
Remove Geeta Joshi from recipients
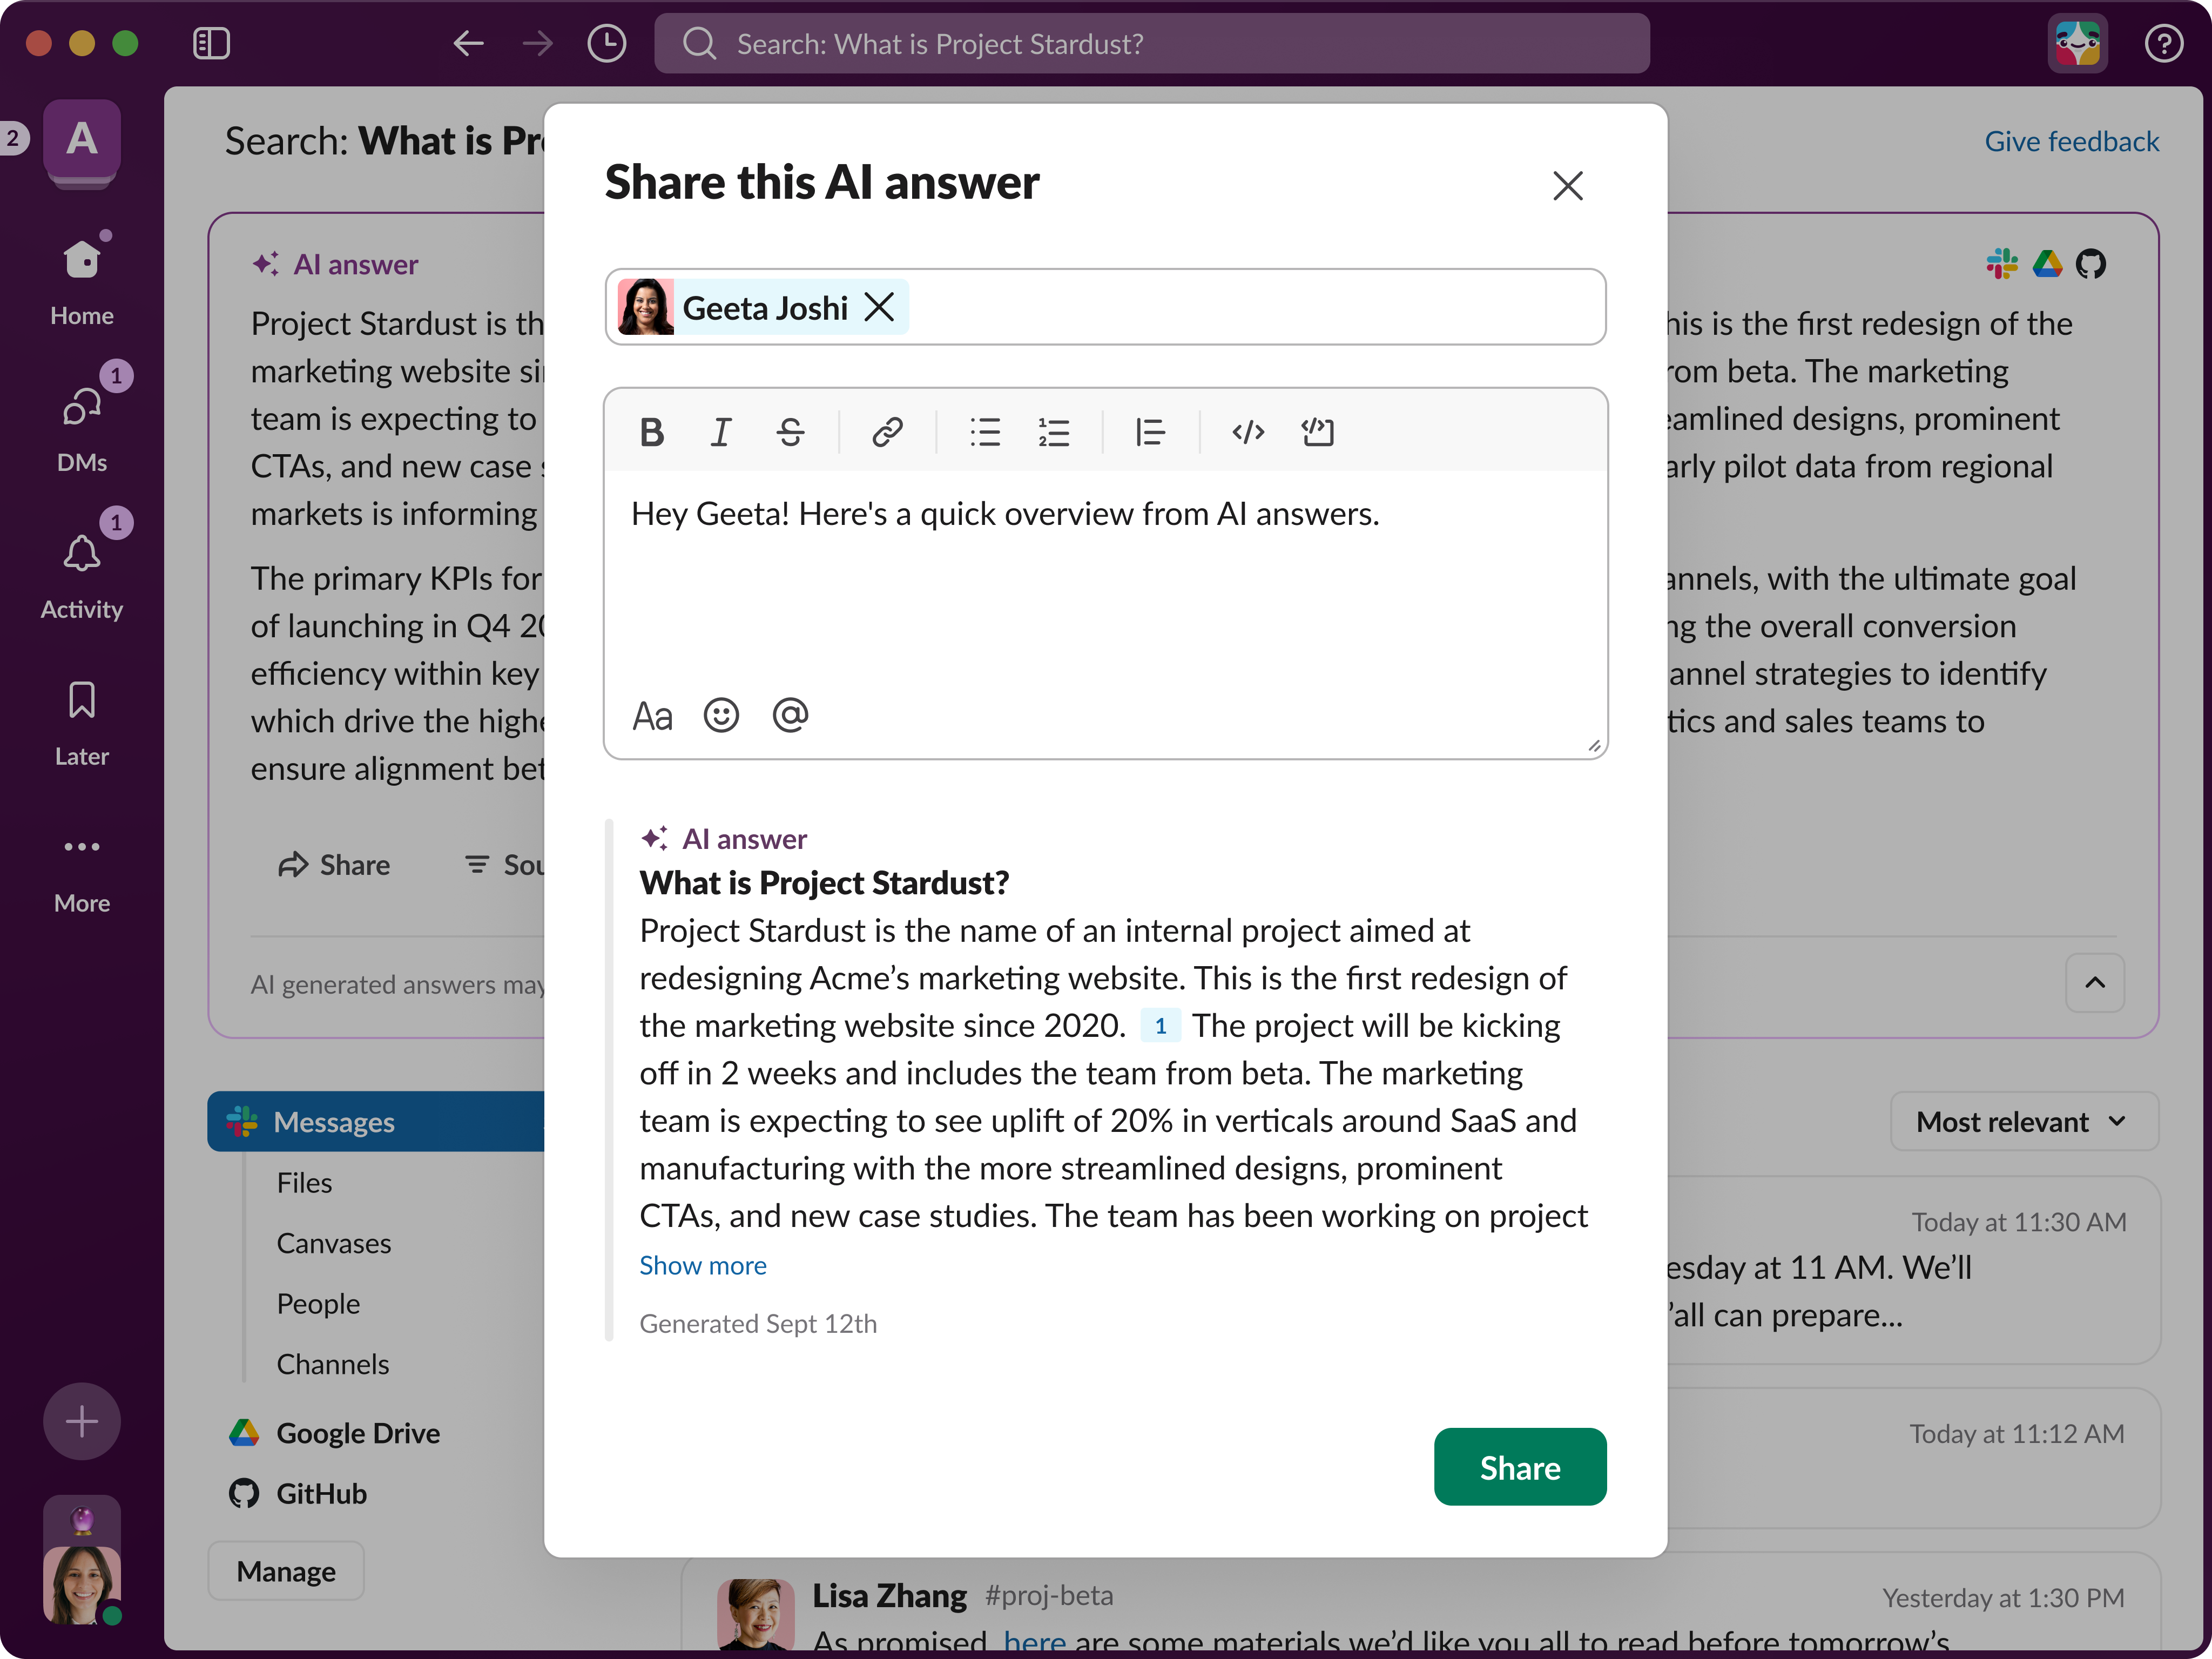[x=879, y=307]
